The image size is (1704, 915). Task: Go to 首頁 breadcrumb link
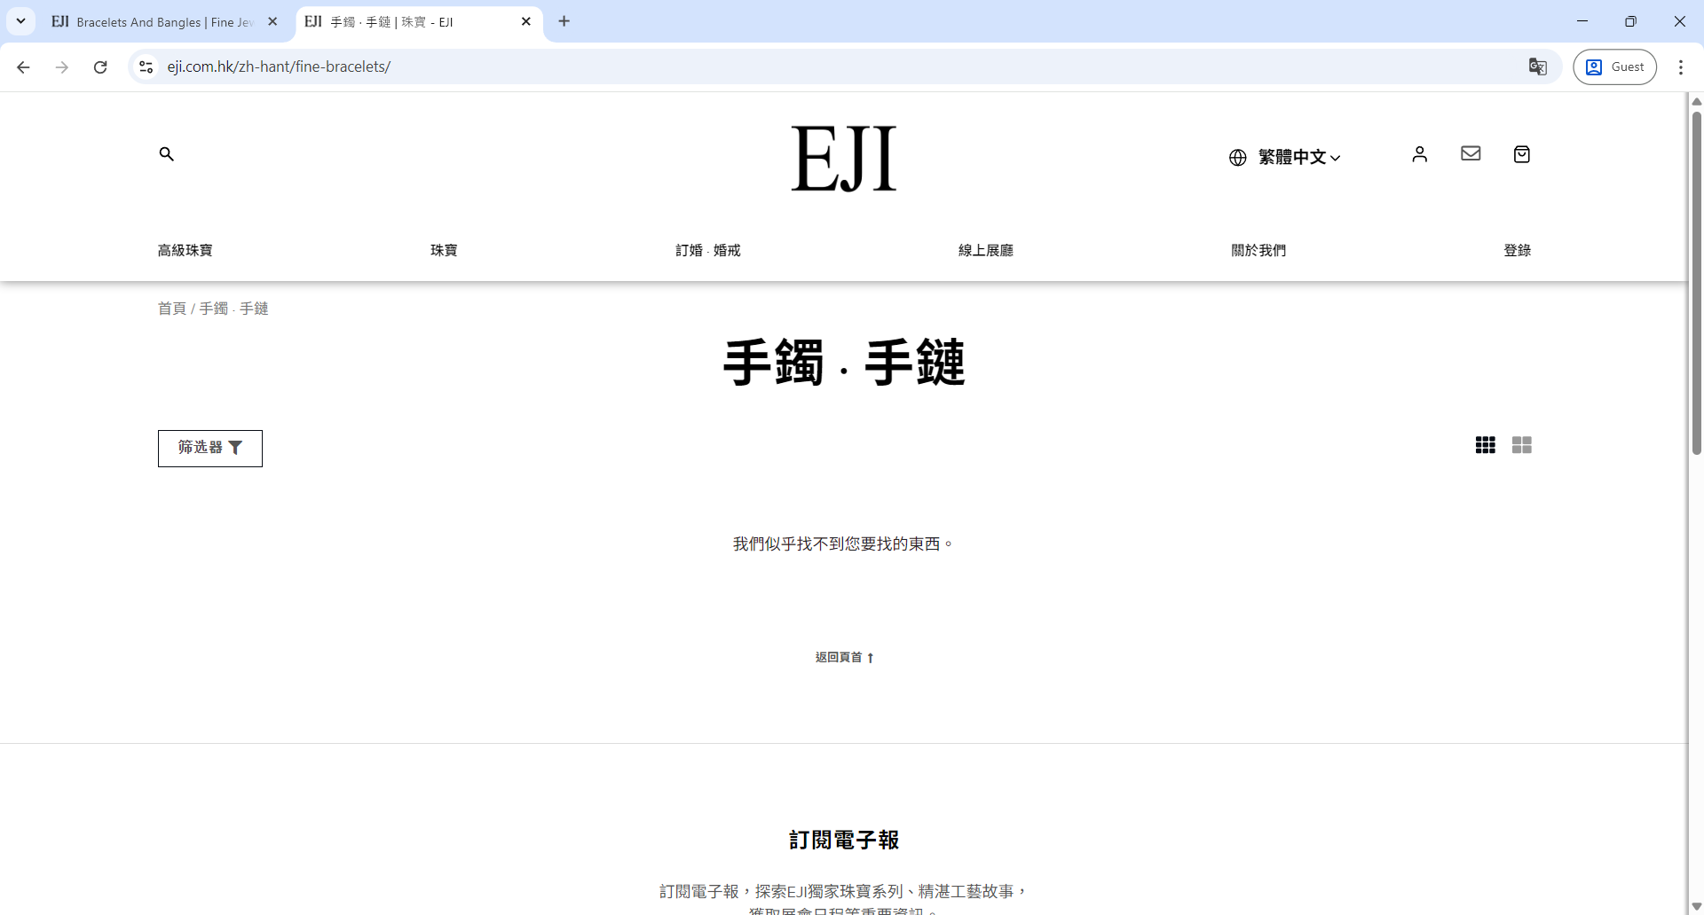[172, 309]
